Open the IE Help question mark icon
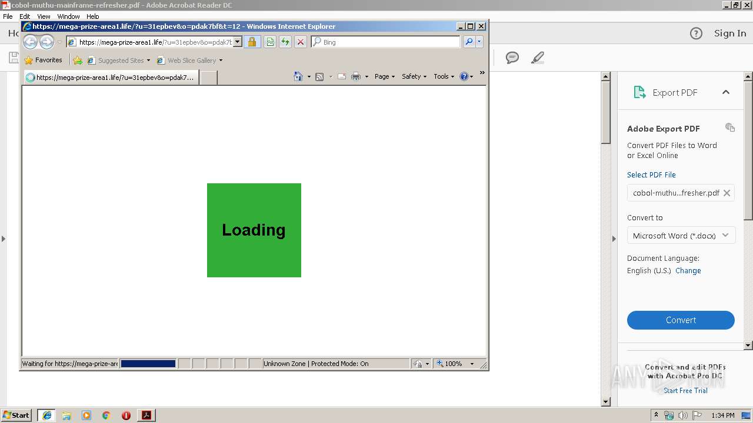The image size is (753, 423). pyautogui.click(x=464, y=76)
